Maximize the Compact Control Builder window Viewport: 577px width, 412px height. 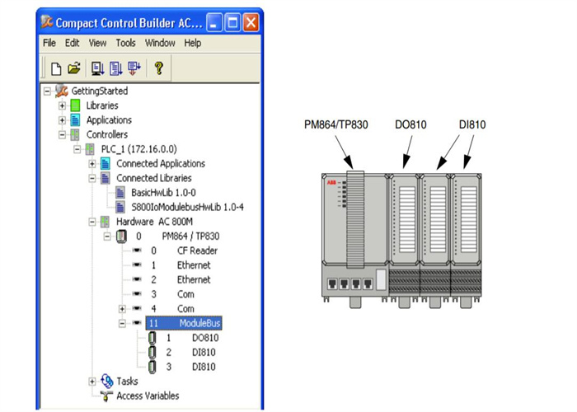233,23
